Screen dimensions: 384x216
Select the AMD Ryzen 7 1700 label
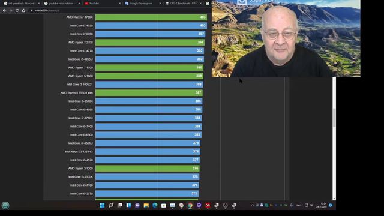point(80,68)
